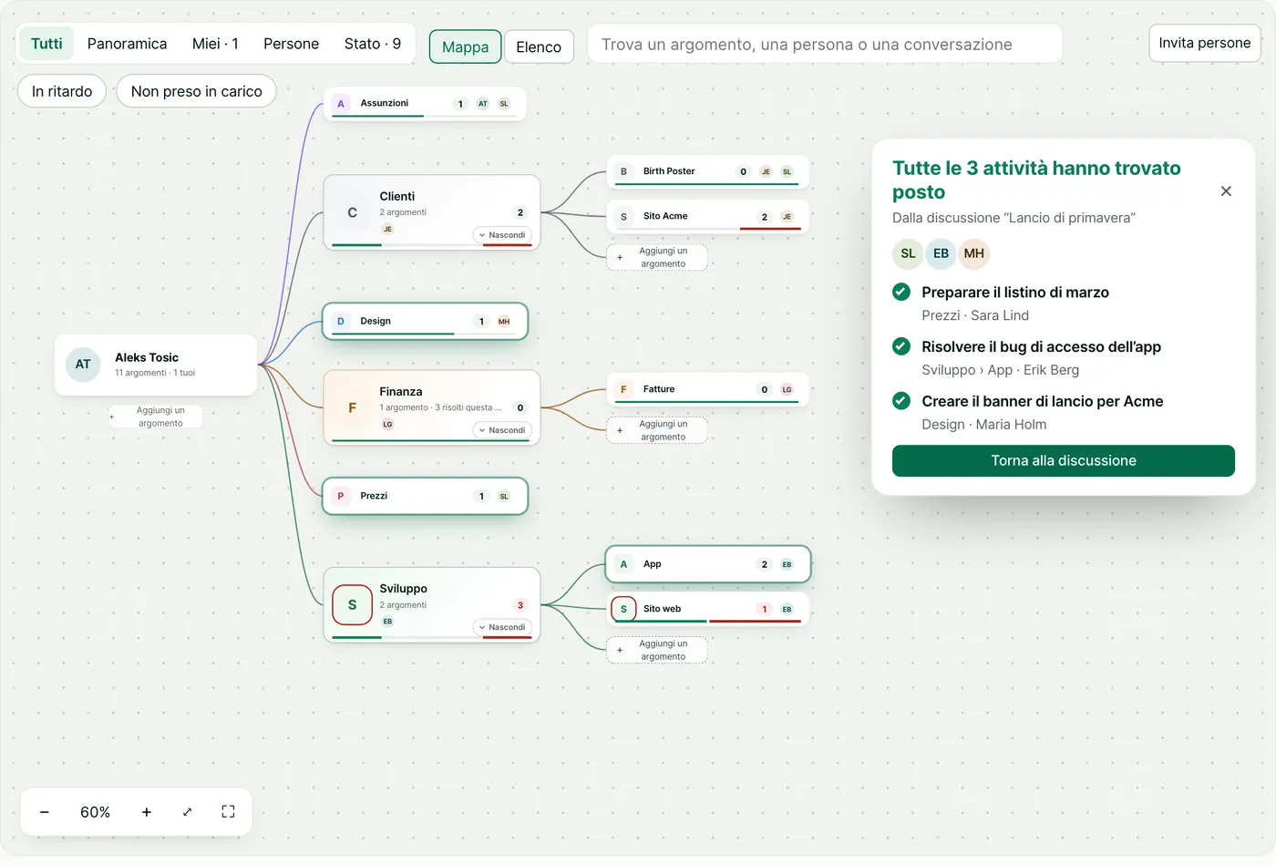Click the AT avatar on Aleks Tosic card
The image size is (1276, 865).
click(83, 365)
